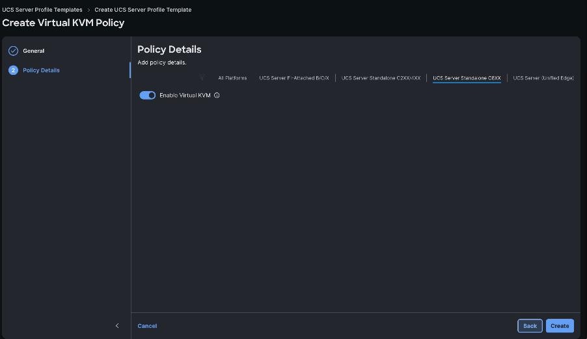Click the Create Virtual KVM Policy title
The image size is (587, 339).
[63, 23]
